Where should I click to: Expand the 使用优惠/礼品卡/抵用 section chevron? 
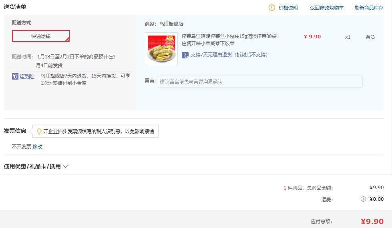66,166
